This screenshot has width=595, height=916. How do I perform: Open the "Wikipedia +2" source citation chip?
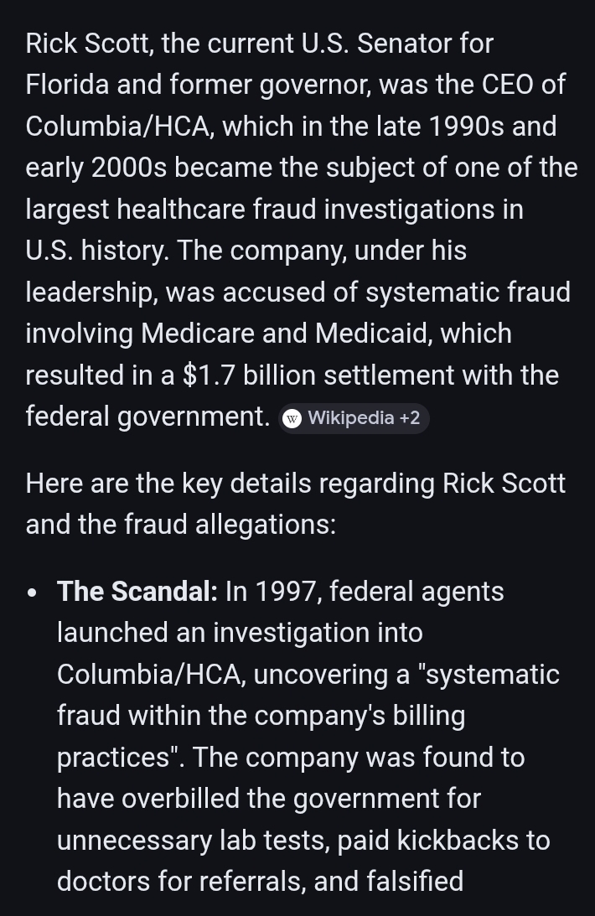354,418
